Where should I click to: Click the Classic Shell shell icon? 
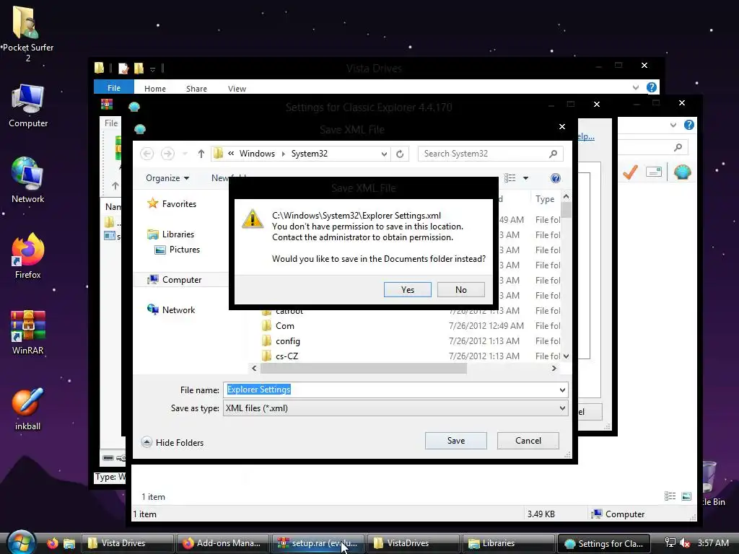(x=682, y=172)
